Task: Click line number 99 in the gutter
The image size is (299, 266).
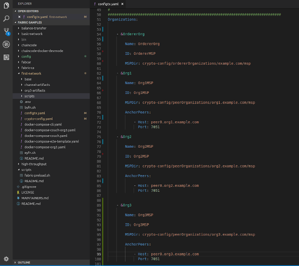Action: tap(99, 254)
